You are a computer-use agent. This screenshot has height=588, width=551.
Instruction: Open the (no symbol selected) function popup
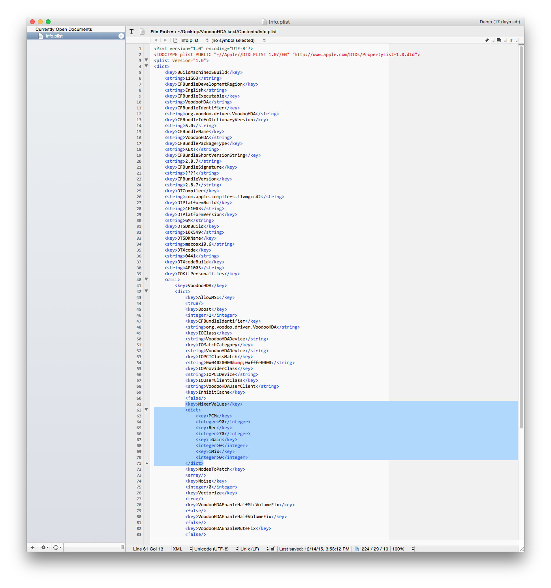coord(238,40)
